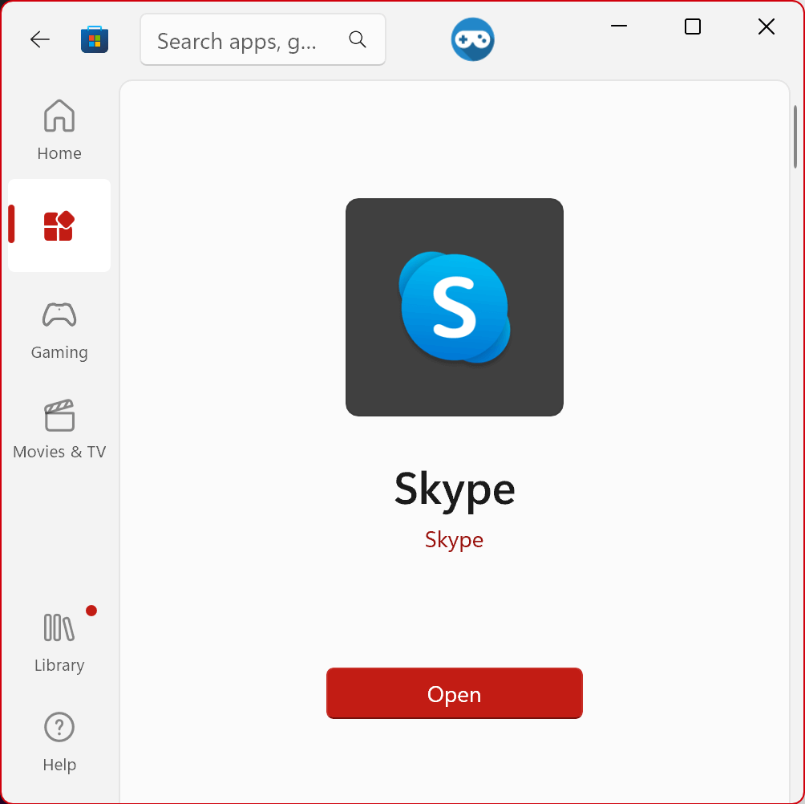
Task: Open Help in the sidebar
Action: (59, 742)
